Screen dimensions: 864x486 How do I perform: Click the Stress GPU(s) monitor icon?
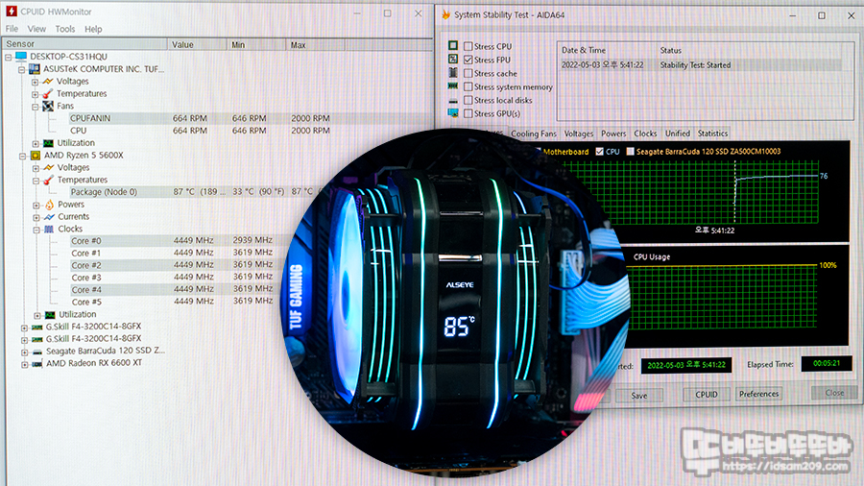point(453,113)
